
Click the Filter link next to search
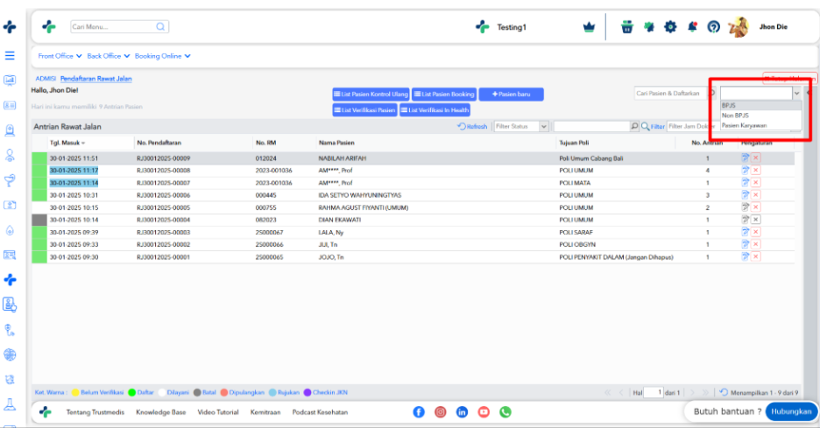654,126
